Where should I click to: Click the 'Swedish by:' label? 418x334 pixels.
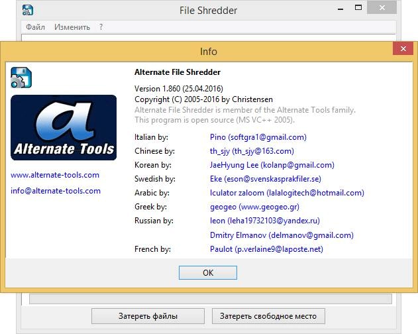point(154,179)
